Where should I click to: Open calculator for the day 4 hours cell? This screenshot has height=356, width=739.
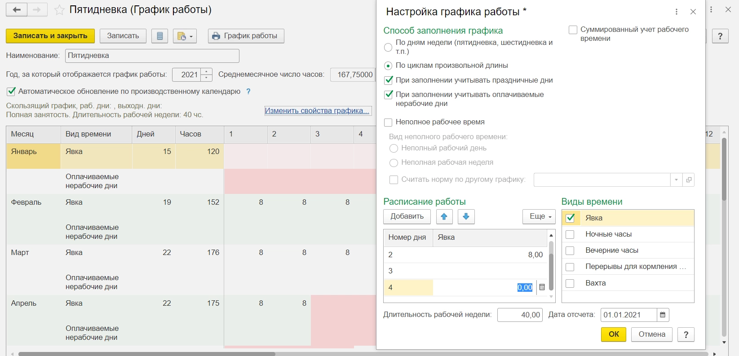coord(542,287)
